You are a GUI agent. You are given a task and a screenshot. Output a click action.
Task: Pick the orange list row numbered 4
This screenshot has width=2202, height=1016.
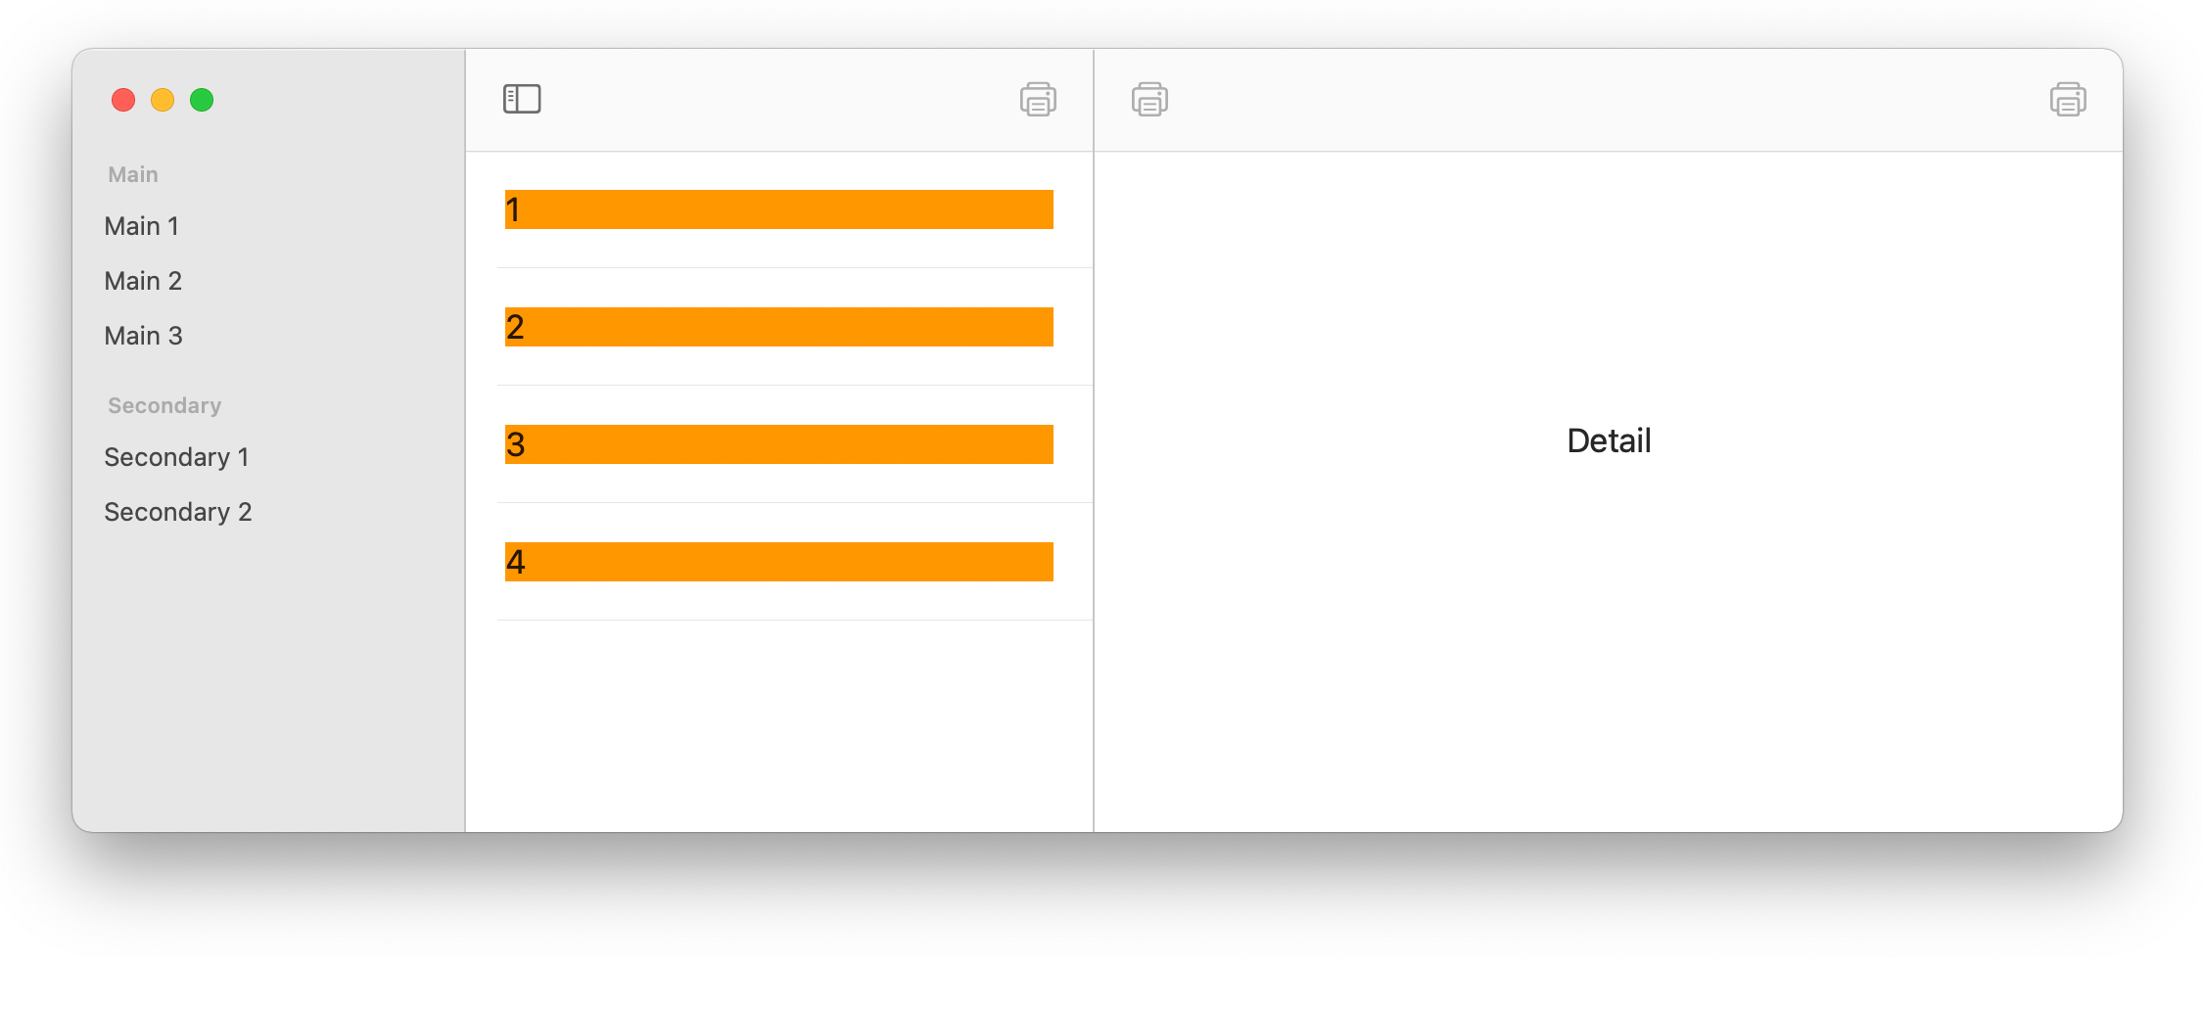(x=779, y=562)
